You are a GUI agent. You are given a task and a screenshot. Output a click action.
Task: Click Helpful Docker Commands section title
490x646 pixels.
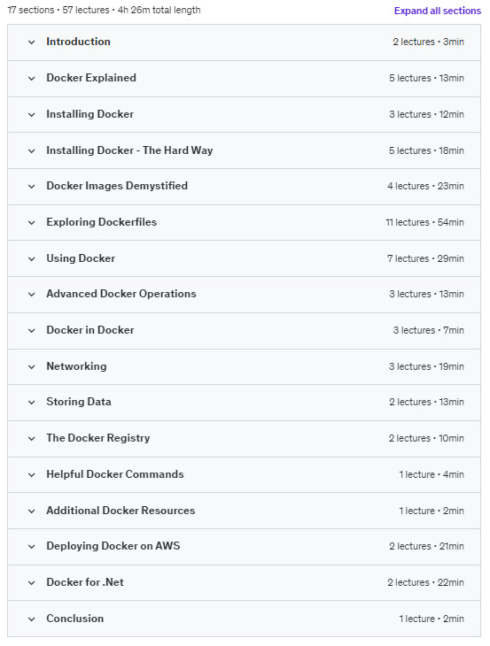pyautogui.click(x=114, y=474)
